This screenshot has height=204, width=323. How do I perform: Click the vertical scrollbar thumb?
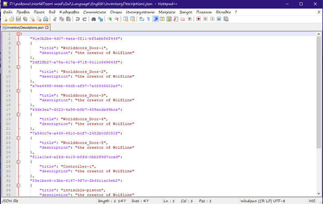coord(319,92)
